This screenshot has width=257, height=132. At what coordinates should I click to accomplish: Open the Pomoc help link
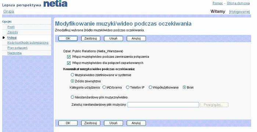[218, 3]
